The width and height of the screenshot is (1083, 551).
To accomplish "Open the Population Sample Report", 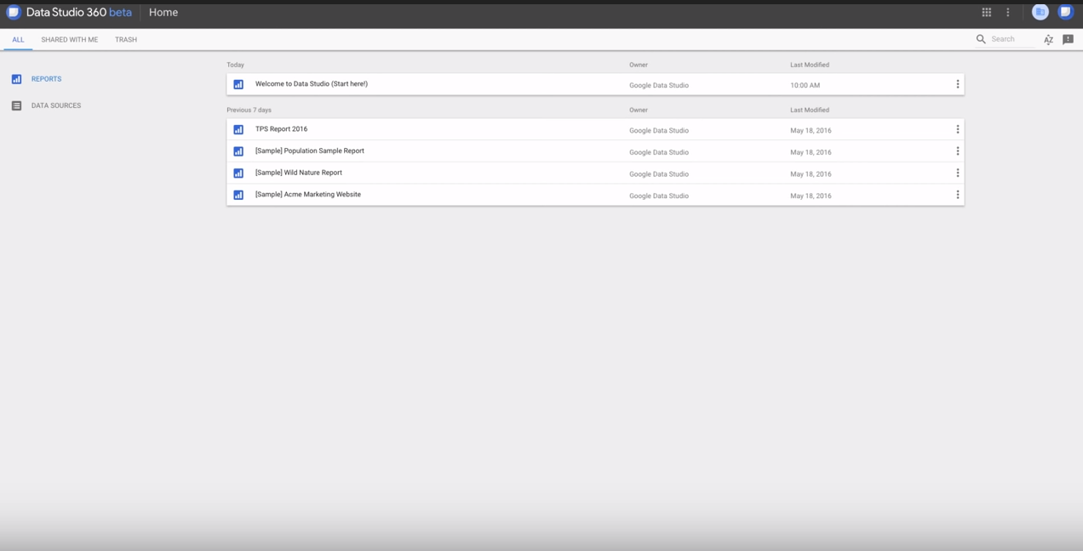I will click(310, 151).
